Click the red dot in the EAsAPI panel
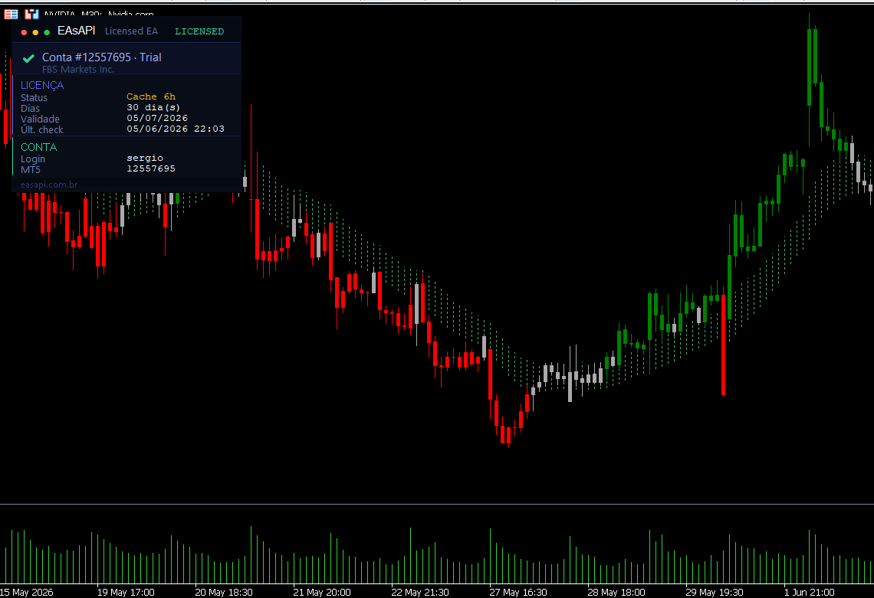 point(24,32)
